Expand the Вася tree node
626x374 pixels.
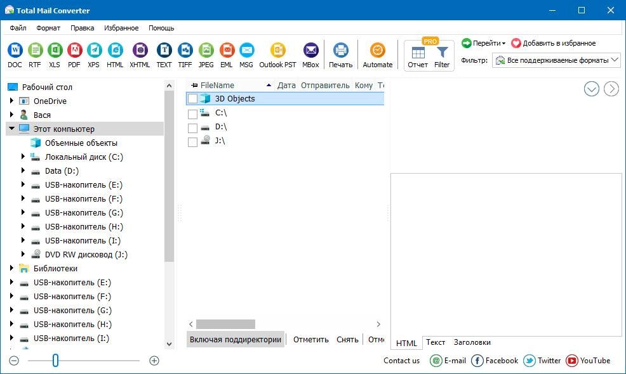pyautogui.click(x=11, y=115)
